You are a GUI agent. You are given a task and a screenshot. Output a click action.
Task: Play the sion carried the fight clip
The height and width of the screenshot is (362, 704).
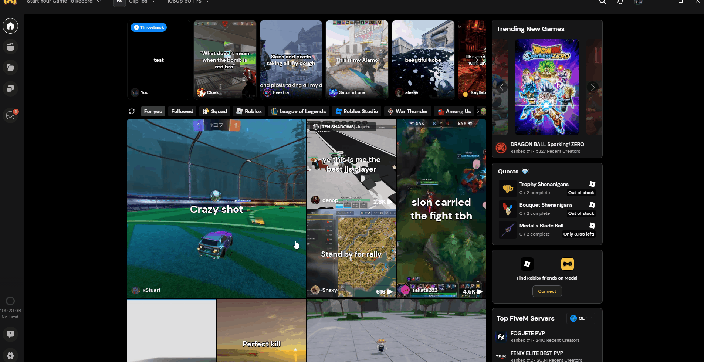click(441, 209)
